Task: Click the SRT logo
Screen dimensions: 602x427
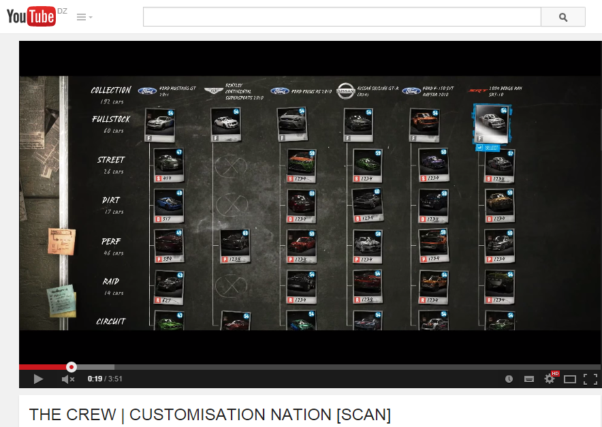Action: tap(477, 91)
